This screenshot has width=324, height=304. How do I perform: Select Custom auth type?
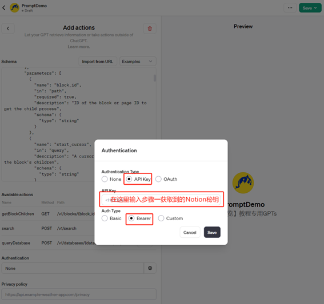tap(161, 218)
